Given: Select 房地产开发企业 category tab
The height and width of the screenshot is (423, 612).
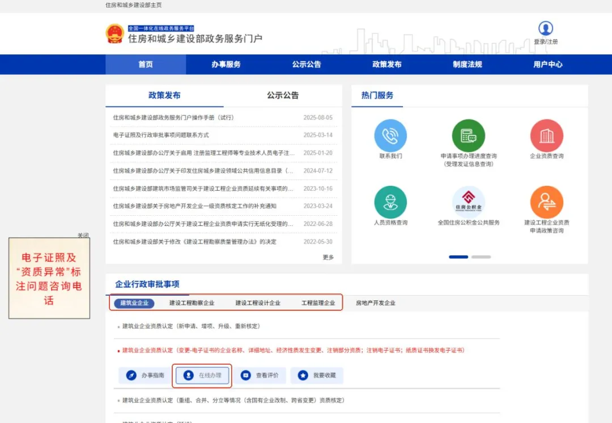Looking at the screenshot, I should [x=376, y=303].
